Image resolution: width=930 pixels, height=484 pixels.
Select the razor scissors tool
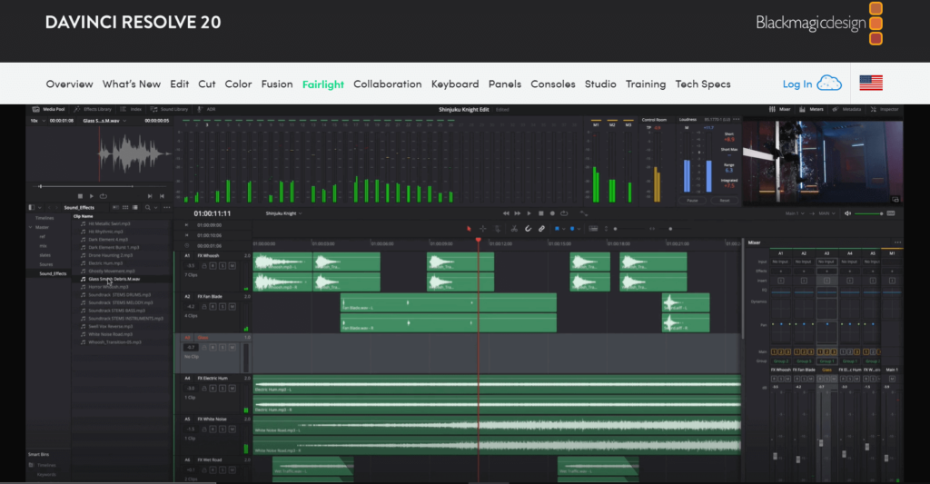point(514,228)
